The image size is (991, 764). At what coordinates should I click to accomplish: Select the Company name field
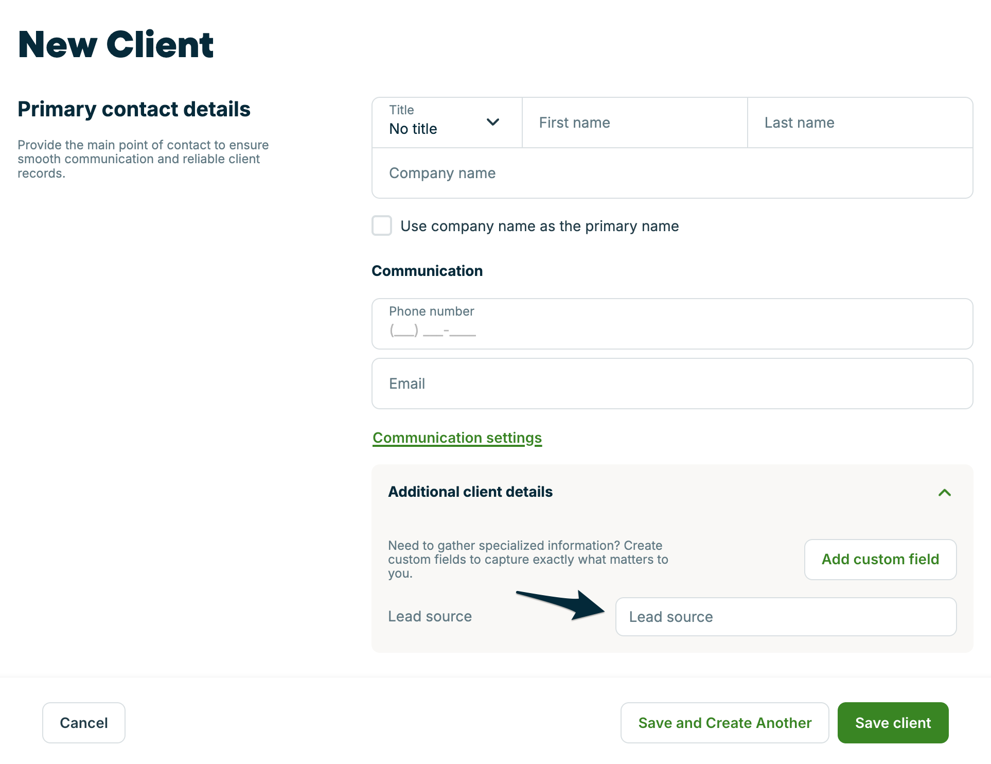pyautogui.click(x=672, y=173)
